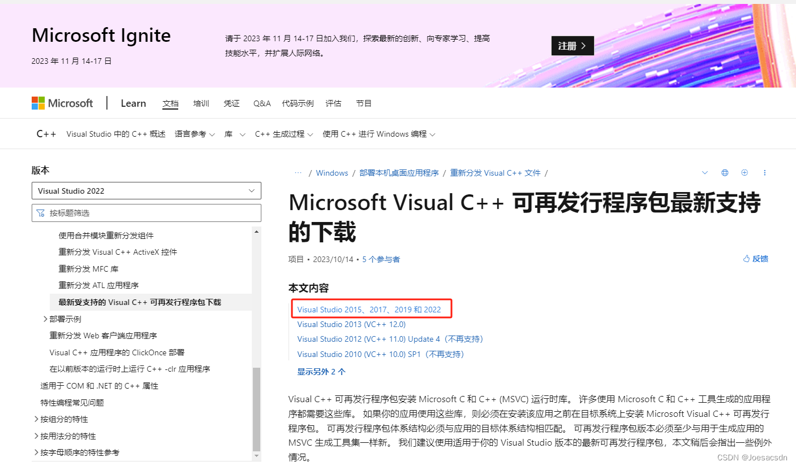
Task: Open the vertical three-dot more actions menu
Action: (765, 172)
